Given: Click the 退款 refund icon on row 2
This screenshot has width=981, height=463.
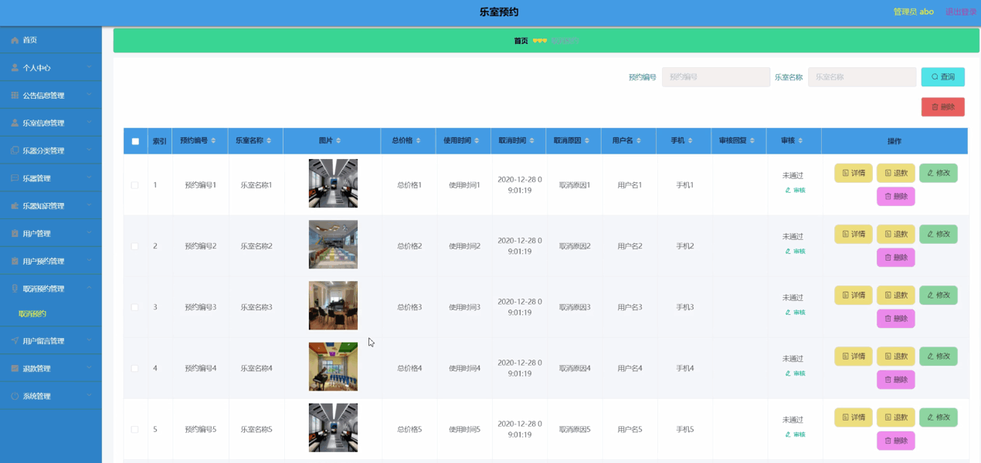Looking at the screenshot, I should (x=896, y=234).
